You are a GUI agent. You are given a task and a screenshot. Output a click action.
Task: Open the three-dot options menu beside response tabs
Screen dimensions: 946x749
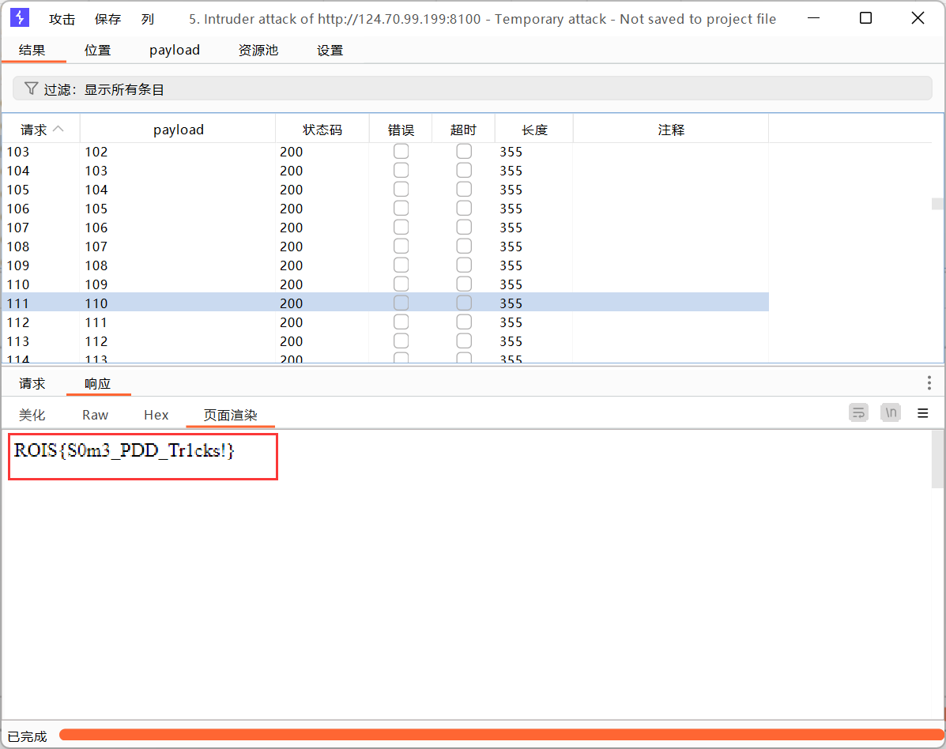tap(929, 383)
